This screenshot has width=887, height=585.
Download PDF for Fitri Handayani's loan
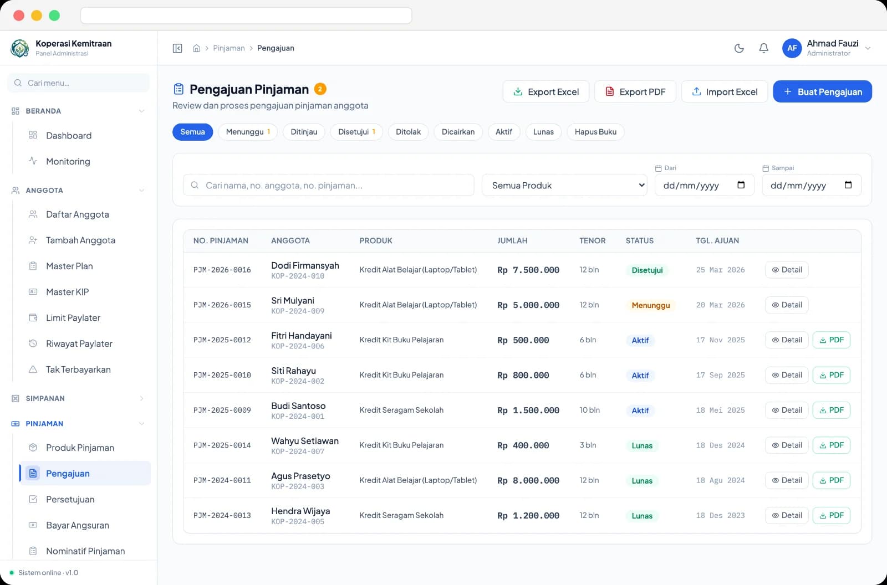[831, 340]
